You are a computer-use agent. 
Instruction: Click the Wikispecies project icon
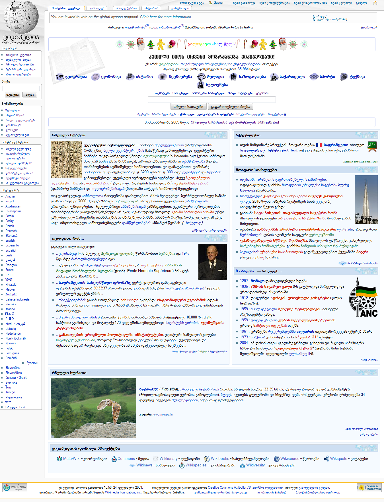182,465
